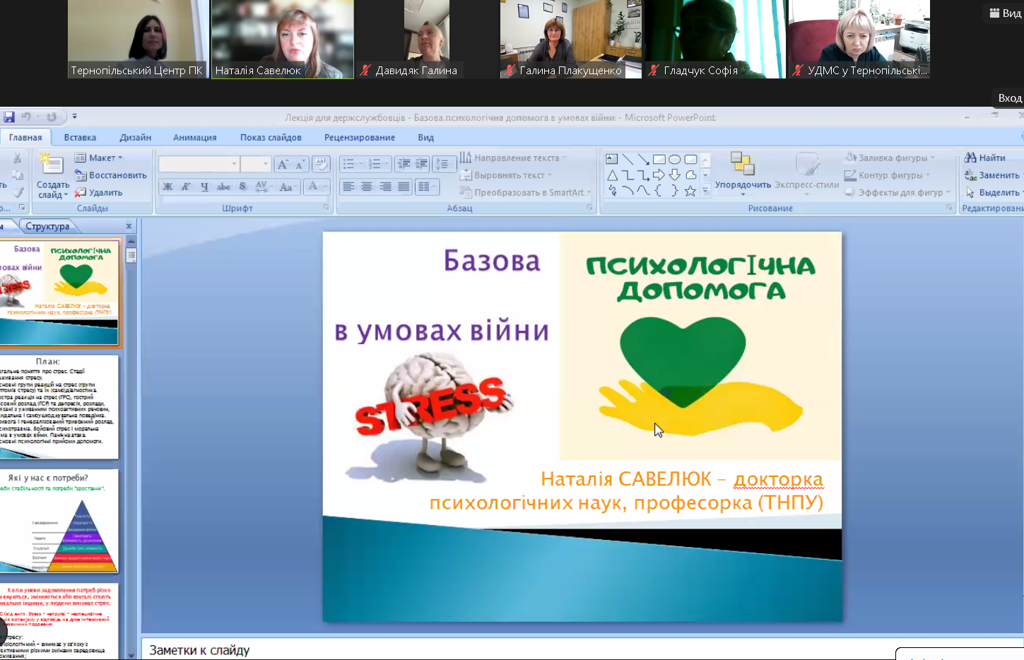
Task: Select the План slide thumbnail
Action: 59,407
